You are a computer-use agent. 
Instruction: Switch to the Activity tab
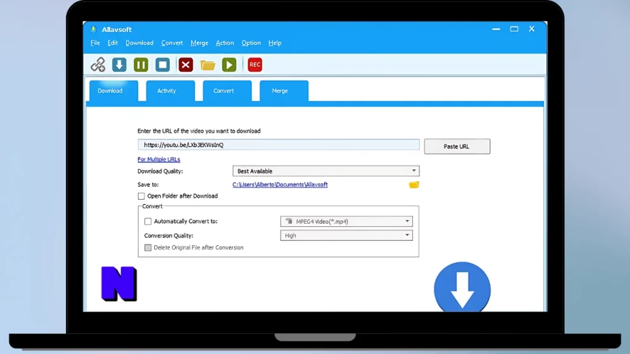(170, 91)
